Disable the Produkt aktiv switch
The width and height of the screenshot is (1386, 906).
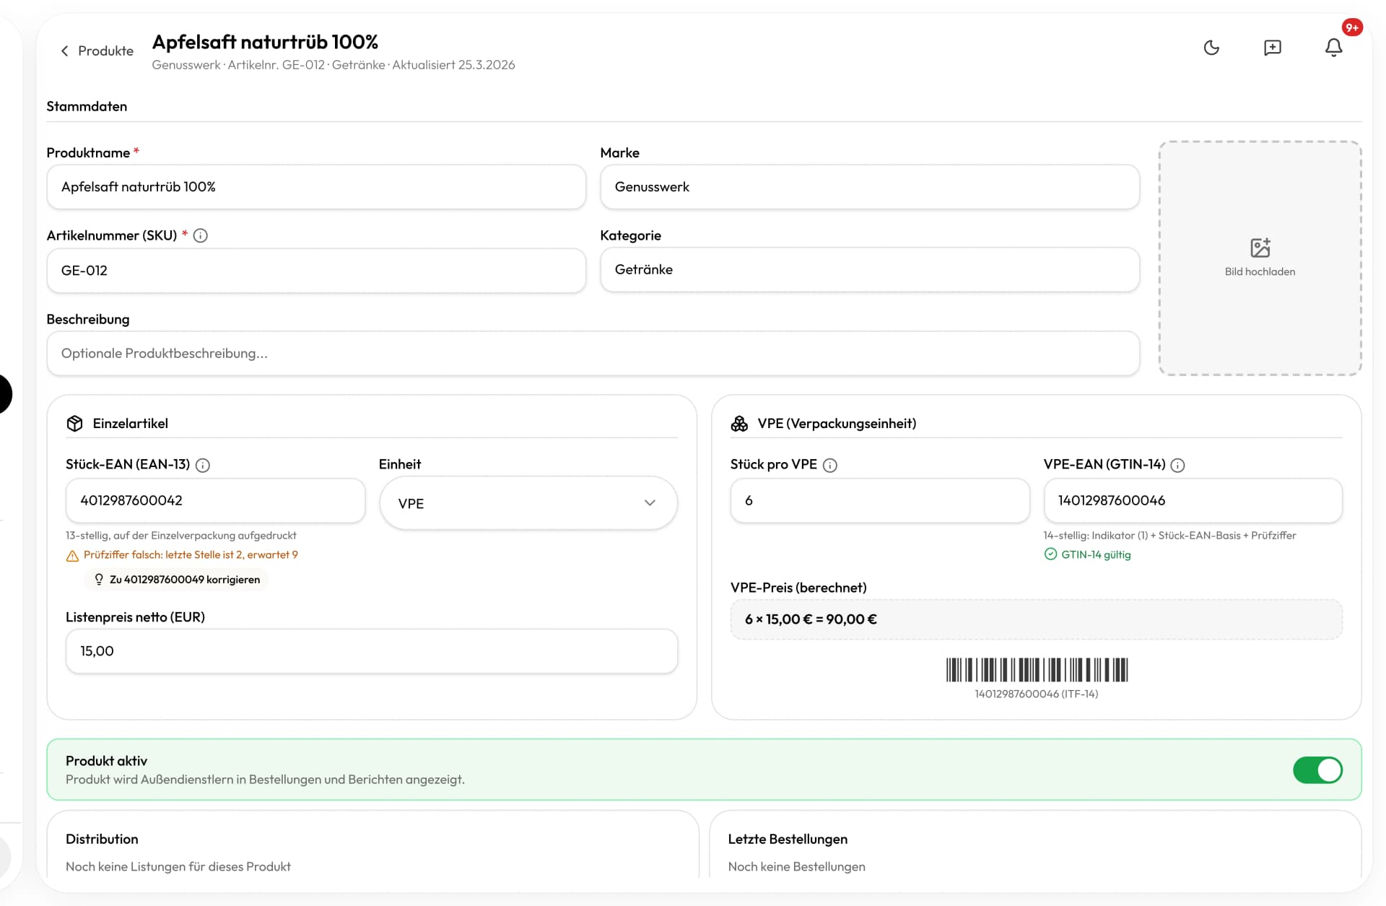(x=1317, y=770)
